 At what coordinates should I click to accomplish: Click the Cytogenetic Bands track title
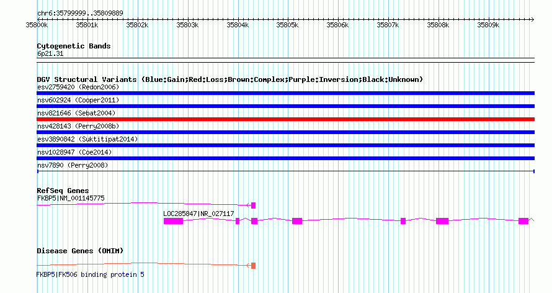[x=74, y=46]
